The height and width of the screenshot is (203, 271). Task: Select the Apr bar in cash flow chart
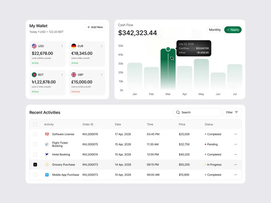tap(185, 78)
